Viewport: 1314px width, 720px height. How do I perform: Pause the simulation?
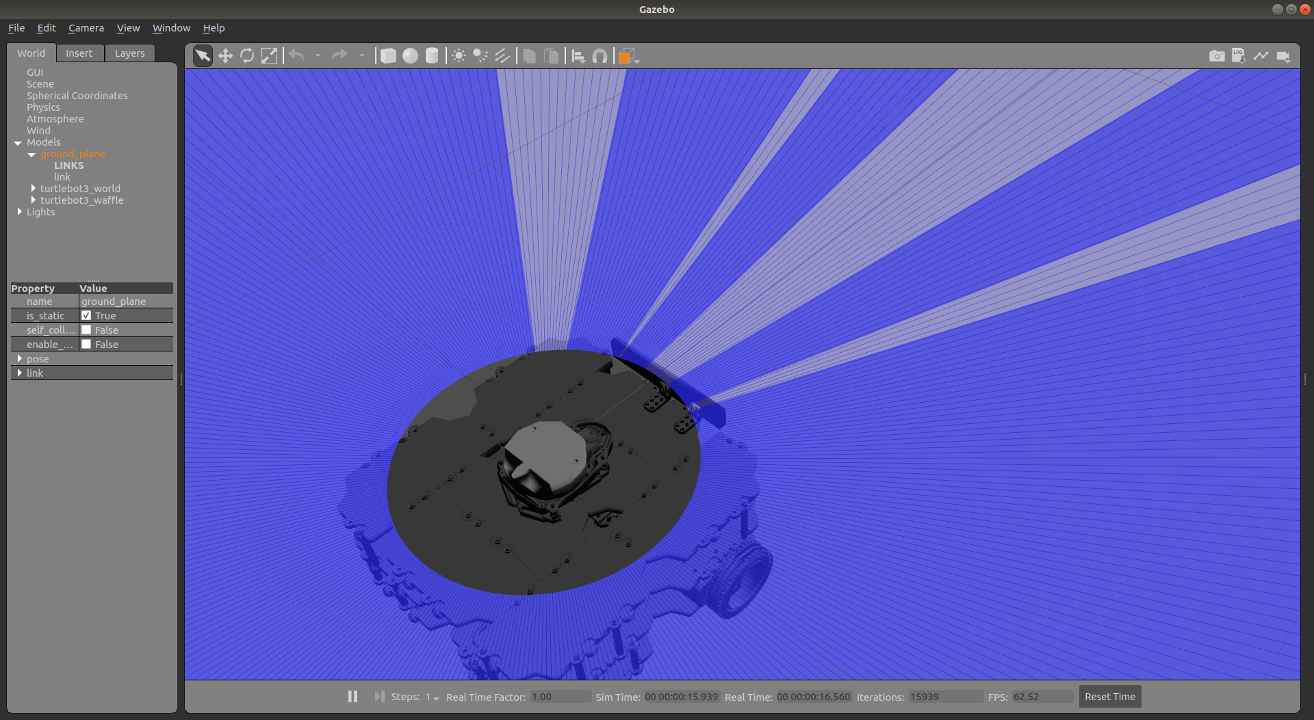(x=352, y=696)
